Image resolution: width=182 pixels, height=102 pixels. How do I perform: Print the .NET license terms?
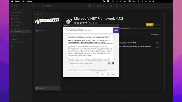pos(109,63)
